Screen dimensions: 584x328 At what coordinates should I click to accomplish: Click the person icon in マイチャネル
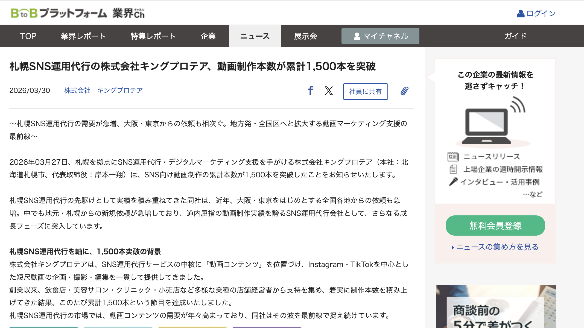tap(357, 36)
